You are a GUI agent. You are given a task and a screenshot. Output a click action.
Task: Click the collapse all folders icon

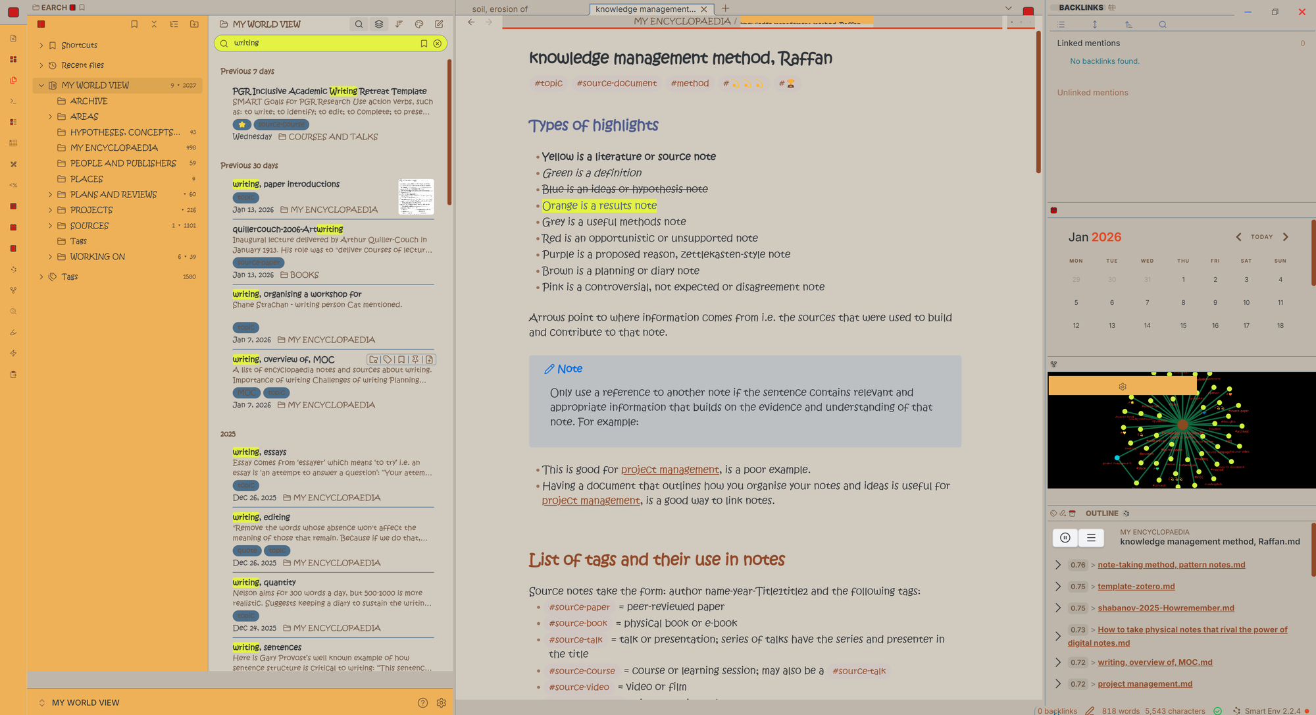(x=154, y=24)
